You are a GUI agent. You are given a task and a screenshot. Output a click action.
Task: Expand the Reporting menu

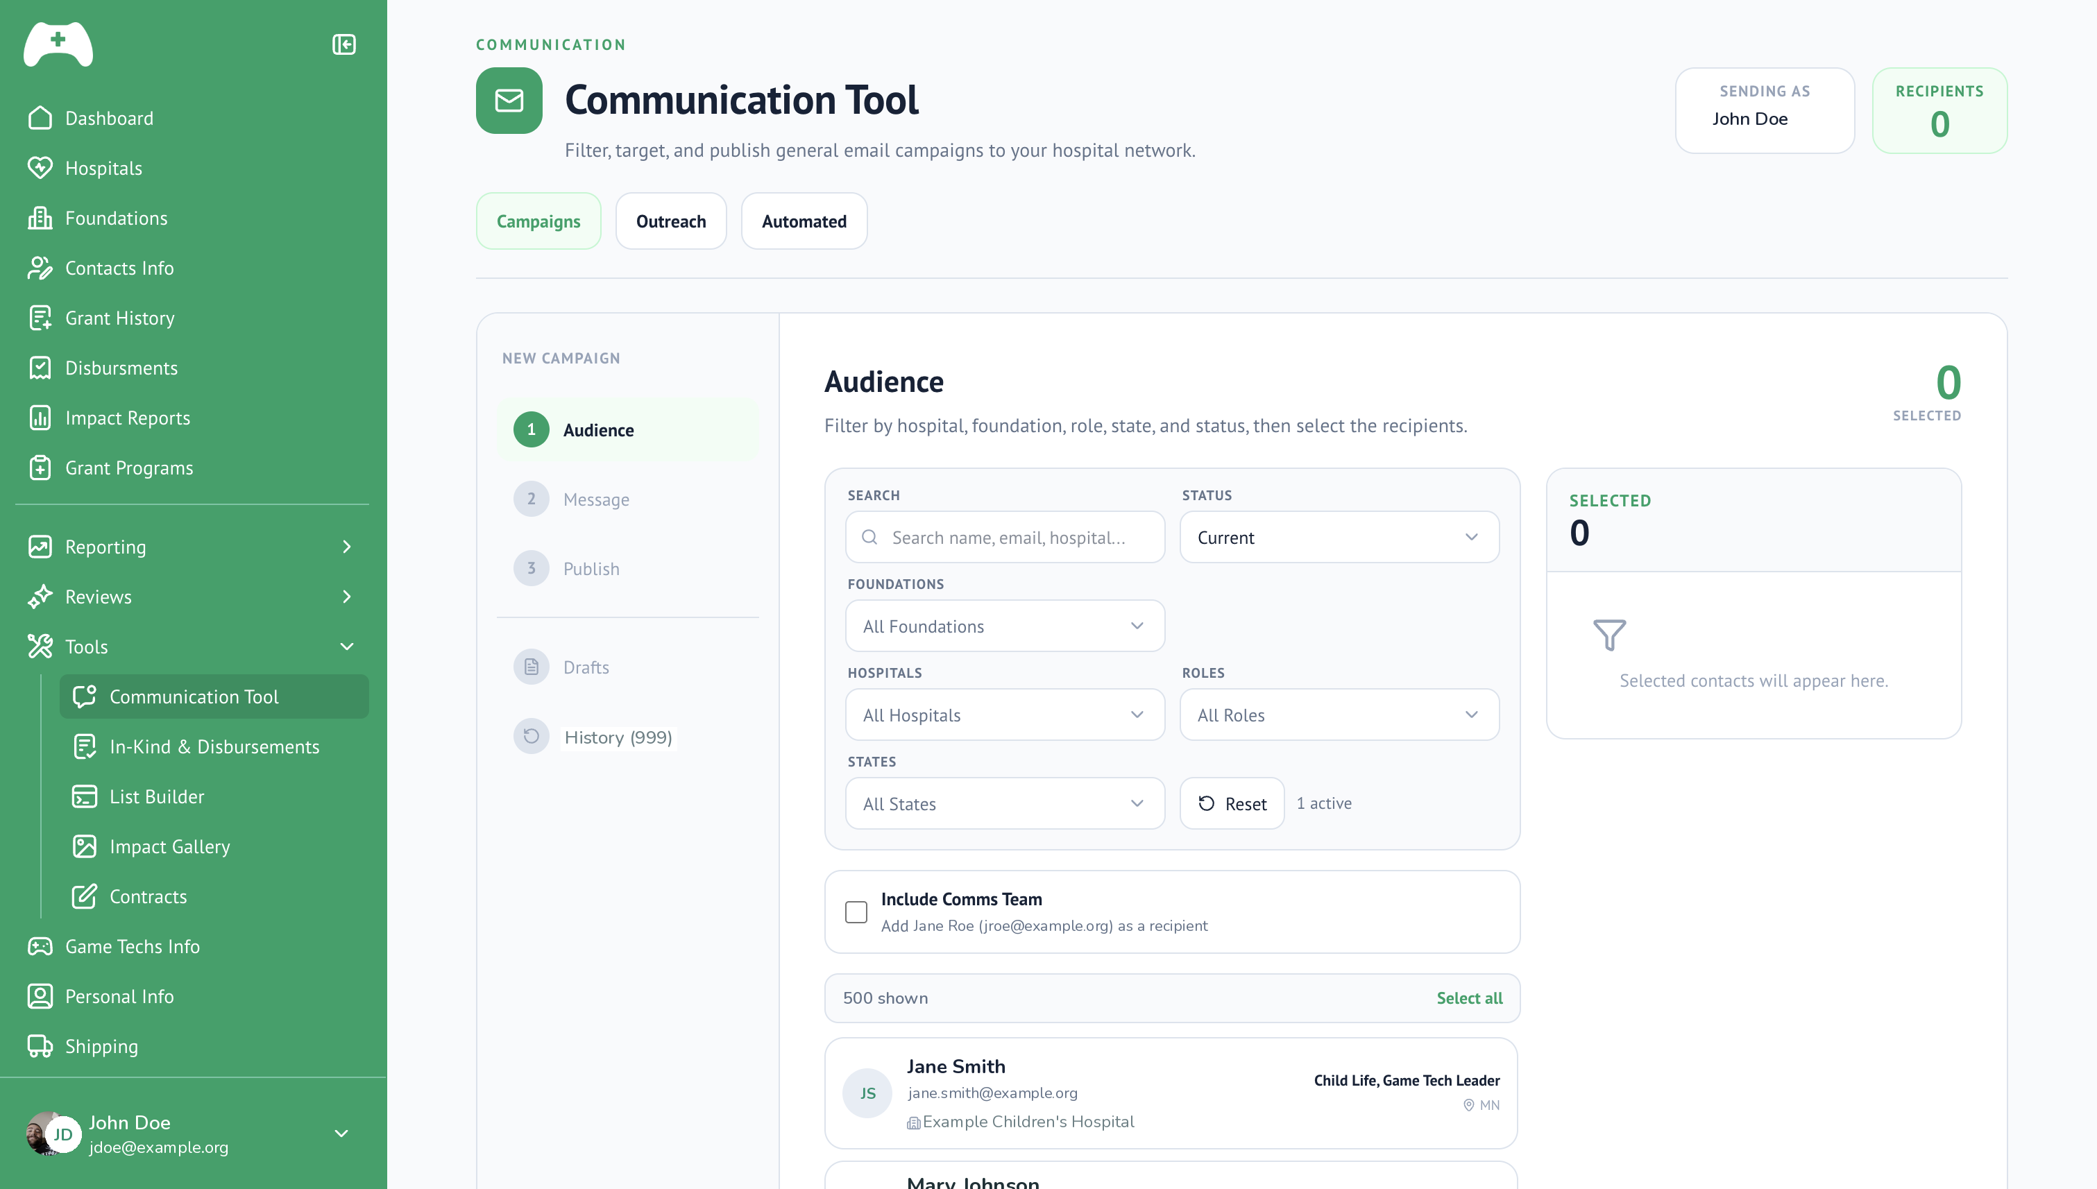pyautogui.click(x=192, y=547)
